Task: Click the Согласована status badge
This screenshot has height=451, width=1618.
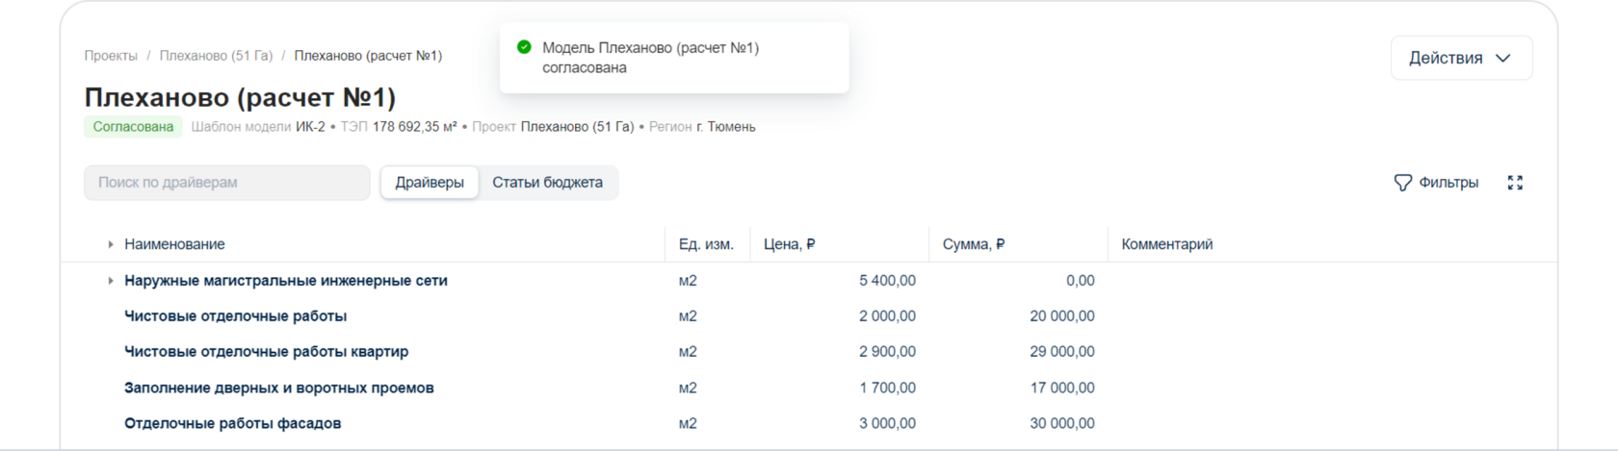Action: pos(133,127)
